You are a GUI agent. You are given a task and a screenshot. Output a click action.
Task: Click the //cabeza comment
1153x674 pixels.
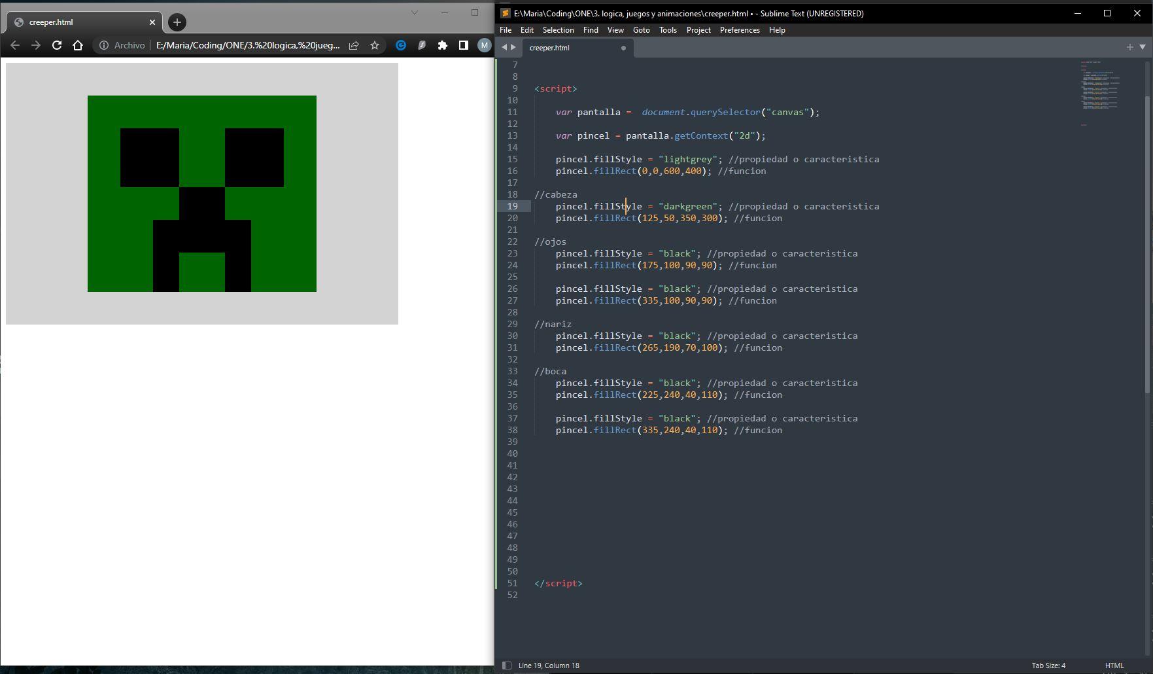[556, 194]
